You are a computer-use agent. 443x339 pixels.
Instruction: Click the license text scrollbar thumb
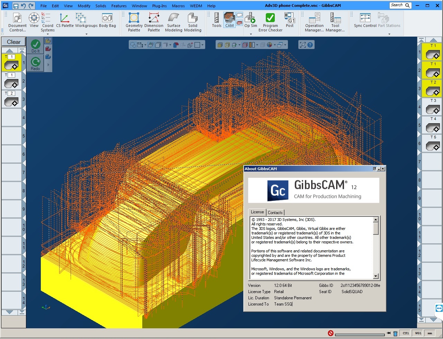[x=376, y=229]
